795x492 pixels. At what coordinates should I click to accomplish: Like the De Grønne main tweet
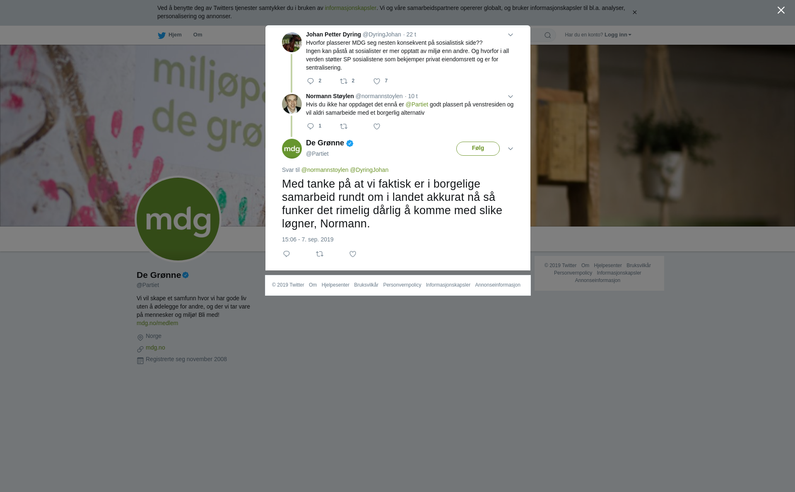point(353,254)
